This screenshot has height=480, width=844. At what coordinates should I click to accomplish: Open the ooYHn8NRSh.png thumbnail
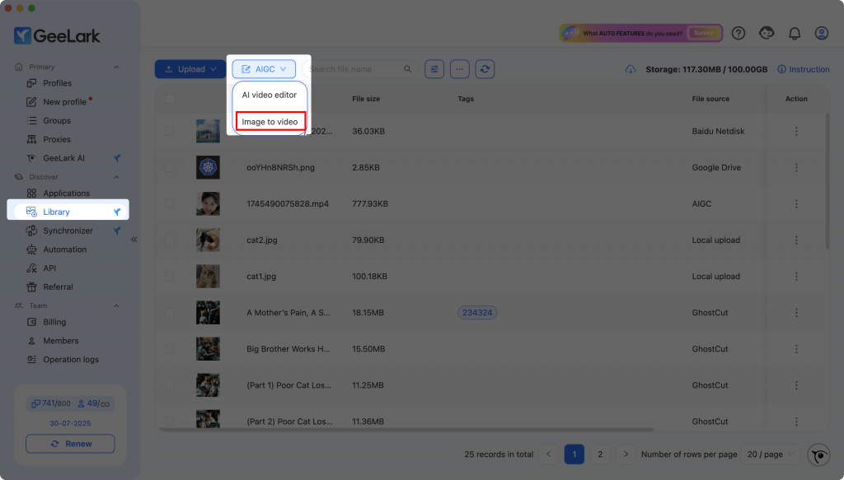coord(208,168)
